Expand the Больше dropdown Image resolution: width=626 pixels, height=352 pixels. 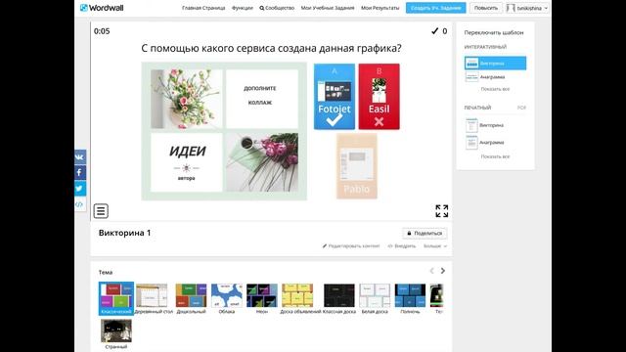pyautogui.click(x=435, y=246)
